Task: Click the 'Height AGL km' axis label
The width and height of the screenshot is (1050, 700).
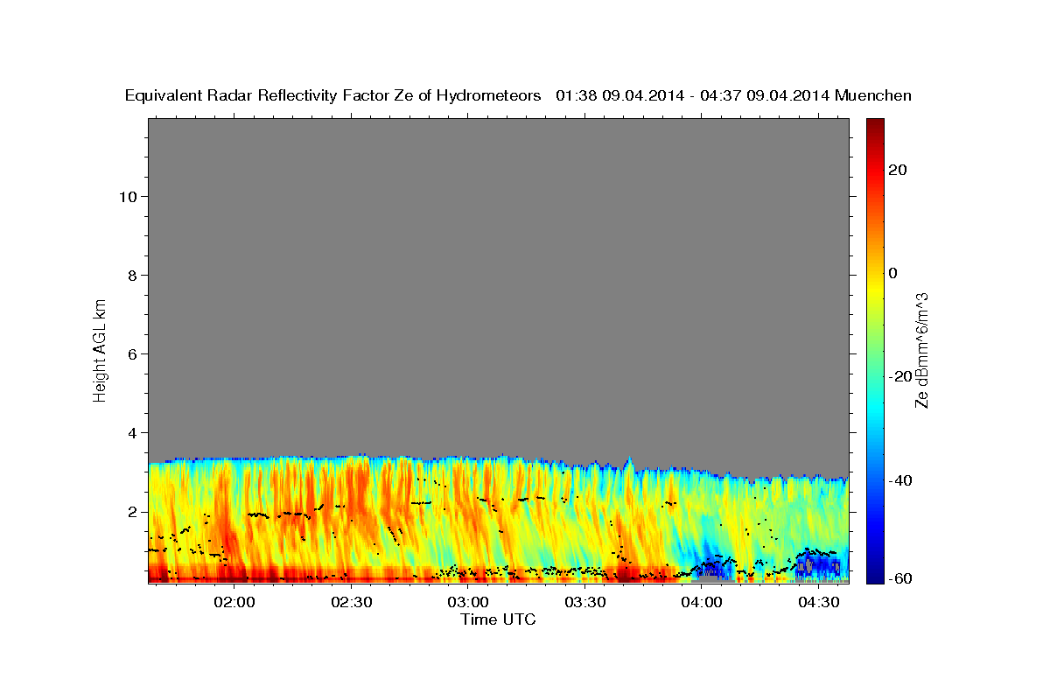Action: point(100,349)
